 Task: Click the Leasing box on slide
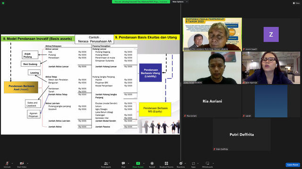tap(34, 73)
